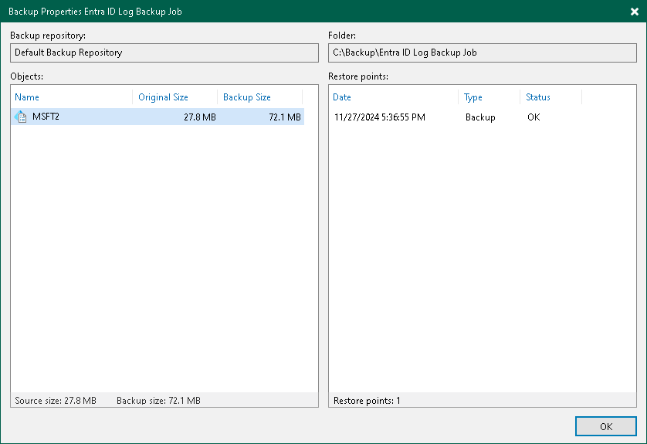Click the OK status cell

[x=534, y=117]
